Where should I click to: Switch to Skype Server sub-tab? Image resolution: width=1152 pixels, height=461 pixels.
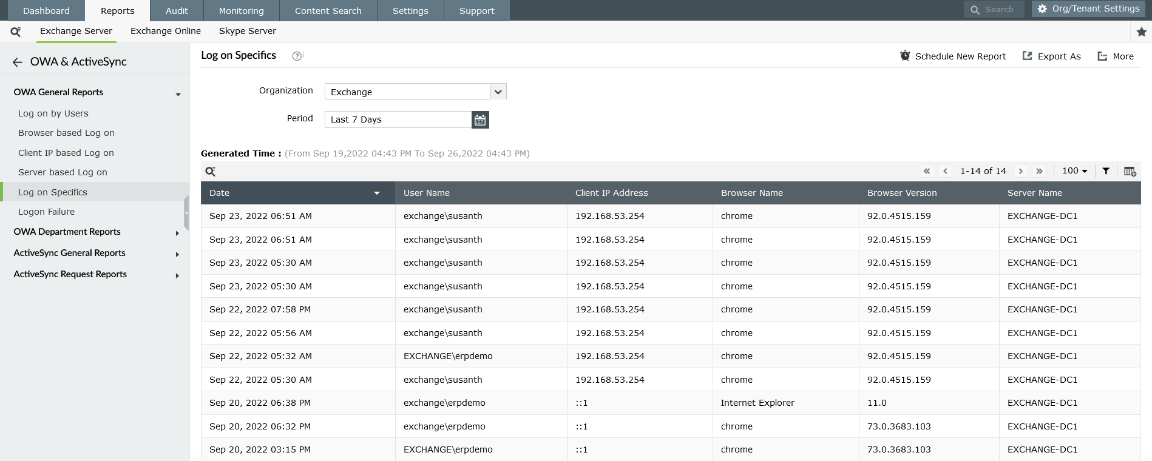click(248, 31)
